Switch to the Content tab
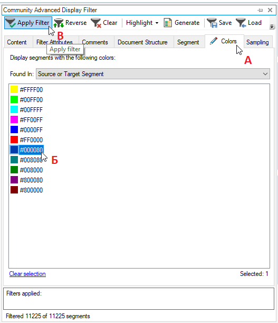The width and height of the screenshot is (278, 323). pyautogui.click(x=17, y=42)
